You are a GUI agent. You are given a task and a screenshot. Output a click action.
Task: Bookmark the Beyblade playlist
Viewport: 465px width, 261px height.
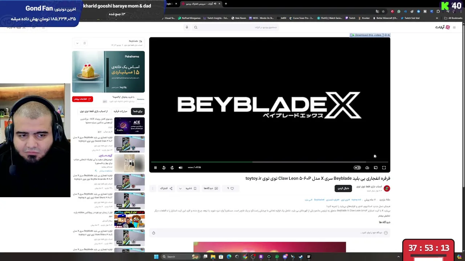pyautogui.click(x=85, y=43)
